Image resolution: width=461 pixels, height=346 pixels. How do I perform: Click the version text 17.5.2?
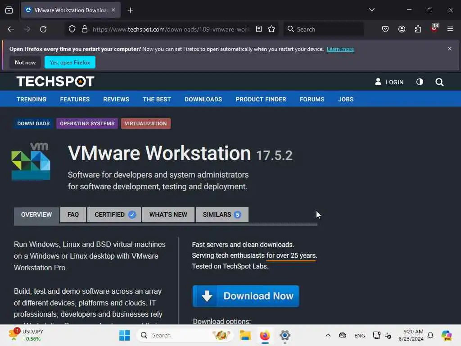coord(274,155)
